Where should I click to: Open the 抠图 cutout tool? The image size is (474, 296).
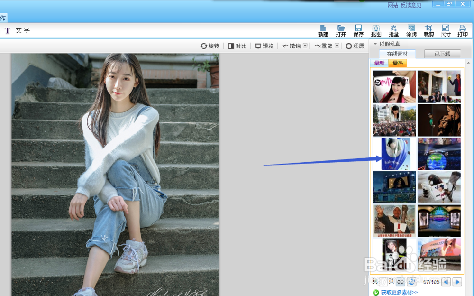(376, 31)
